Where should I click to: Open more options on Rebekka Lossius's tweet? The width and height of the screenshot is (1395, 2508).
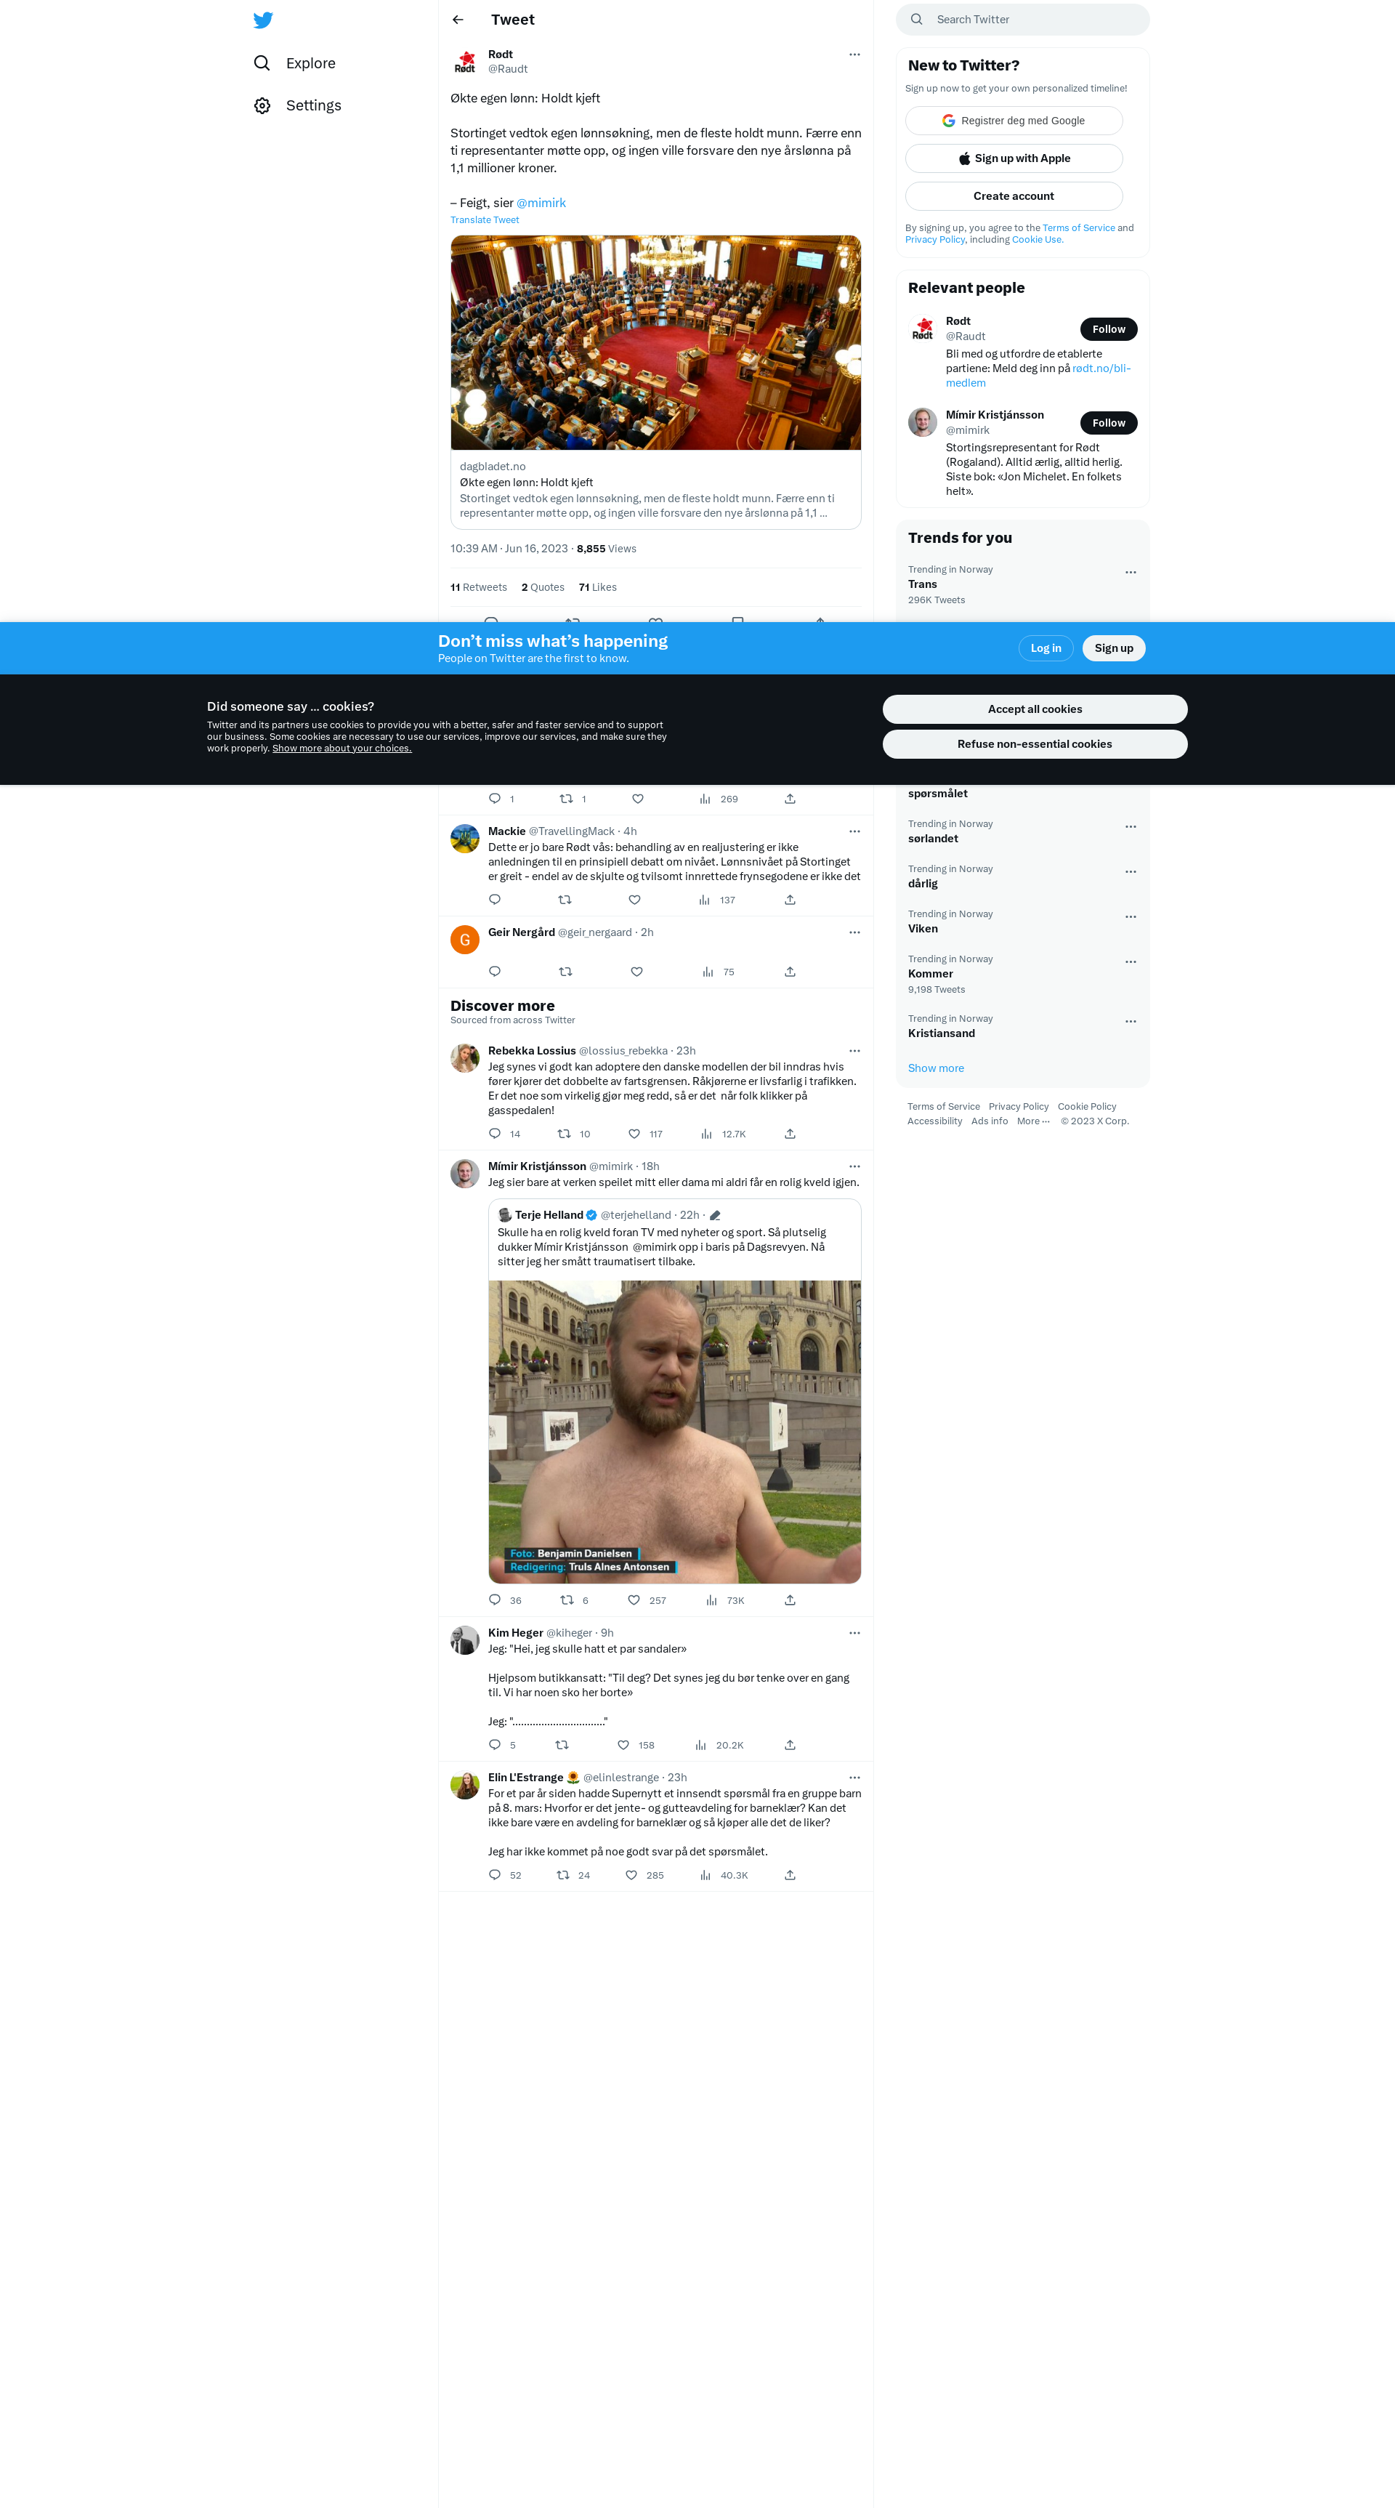coord(854,1051)
